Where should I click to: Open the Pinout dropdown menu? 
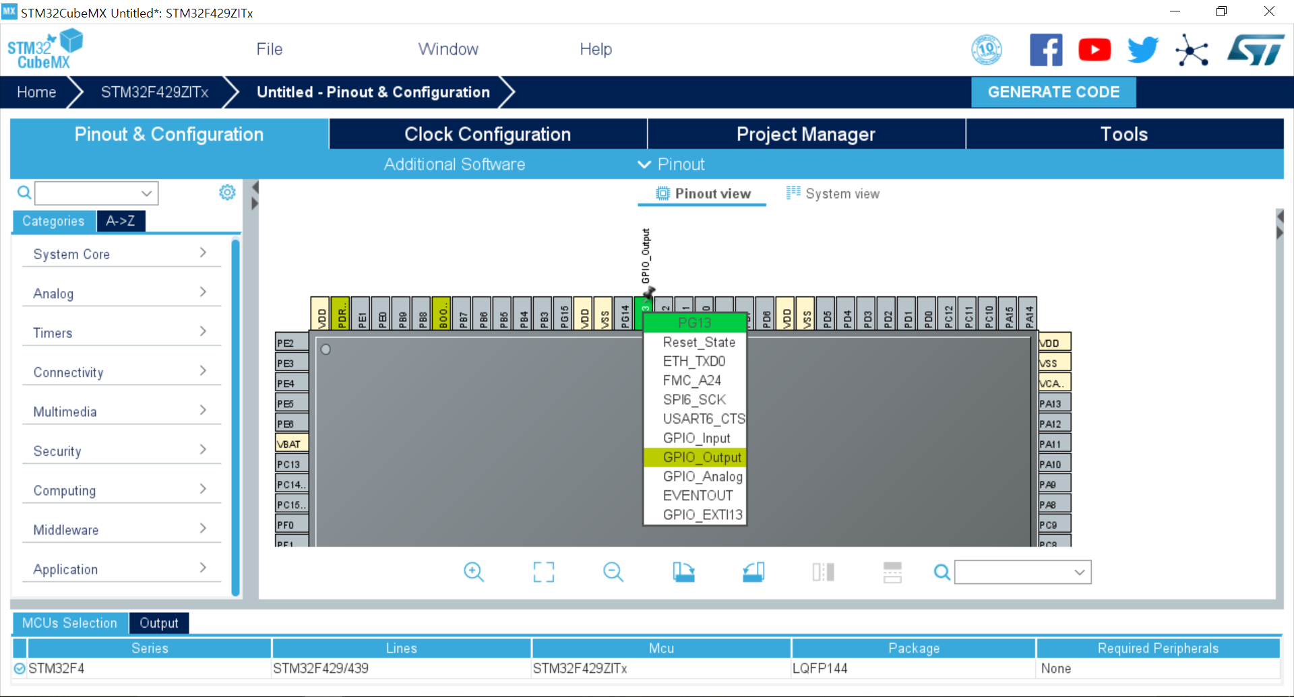point(671,164)
